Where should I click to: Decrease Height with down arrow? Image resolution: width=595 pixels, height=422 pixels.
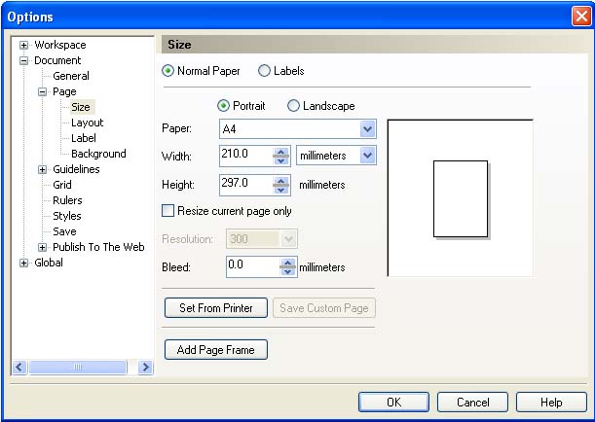280,190
